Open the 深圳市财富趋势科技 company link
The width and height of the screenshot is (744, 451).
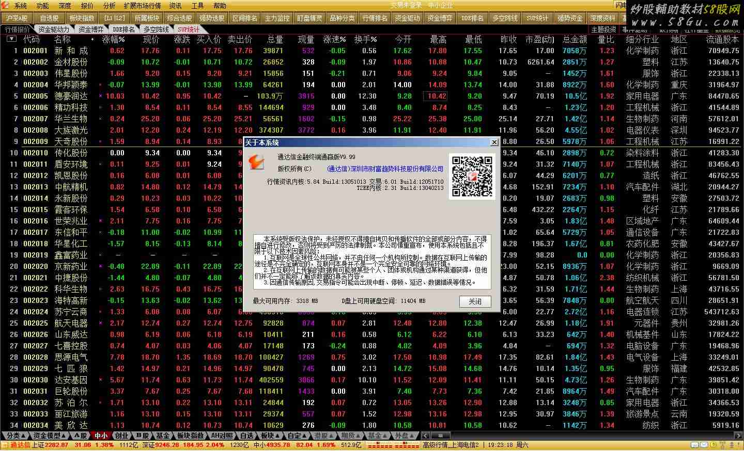(x=385, y=169)
